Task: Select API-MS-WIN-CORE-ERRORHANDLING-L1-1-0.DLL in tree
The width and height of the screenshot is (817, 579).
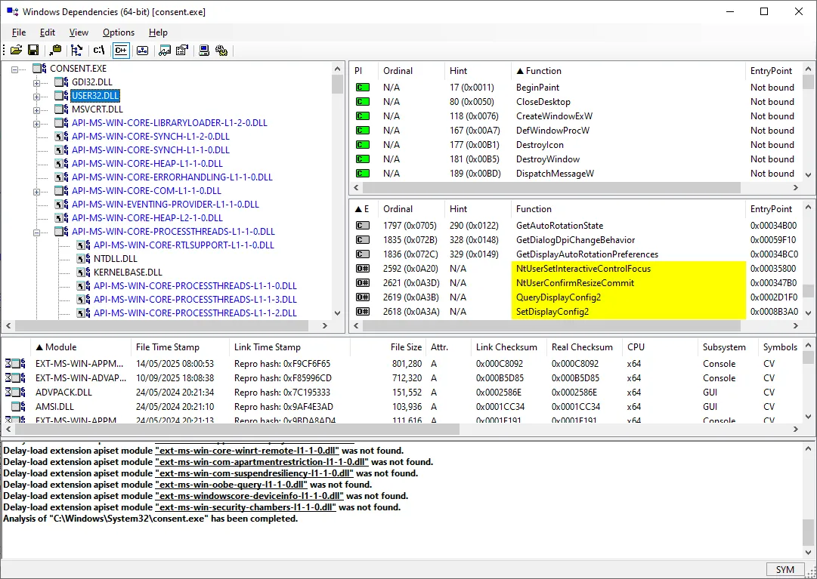Action: [172, 177]
